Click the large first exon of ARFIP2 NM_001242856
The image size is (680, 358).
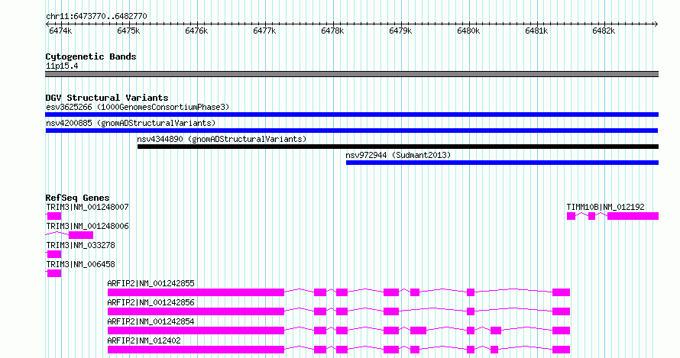[x=196, y=311]
